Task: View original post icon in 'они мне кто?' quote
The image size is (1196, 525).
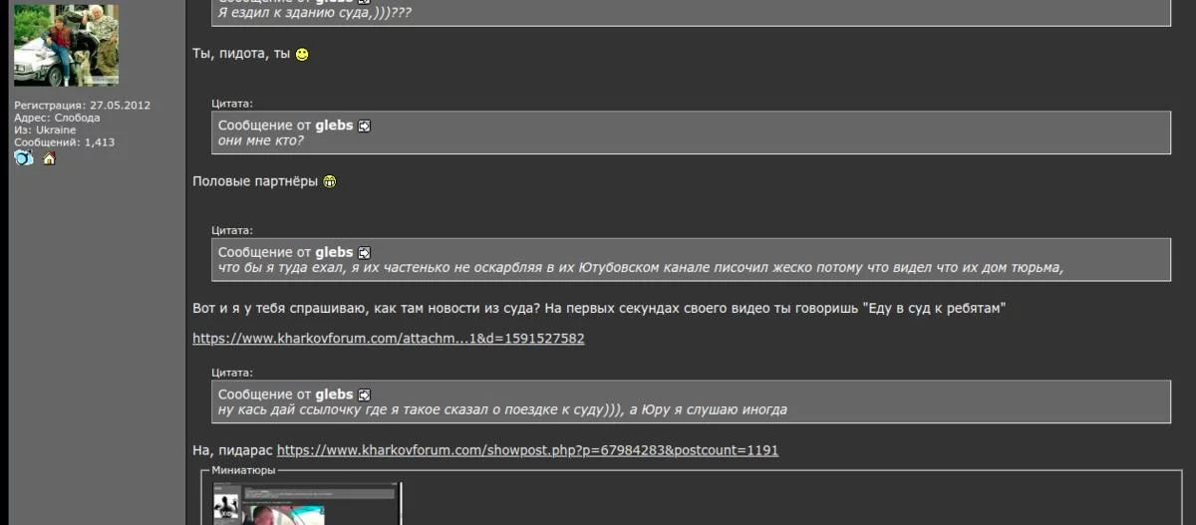Action: click(x=364, y=127)
